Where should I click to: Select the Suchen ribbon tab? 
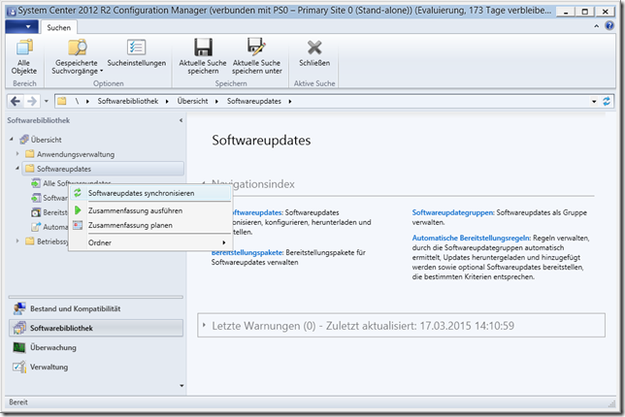pos(58,27)
